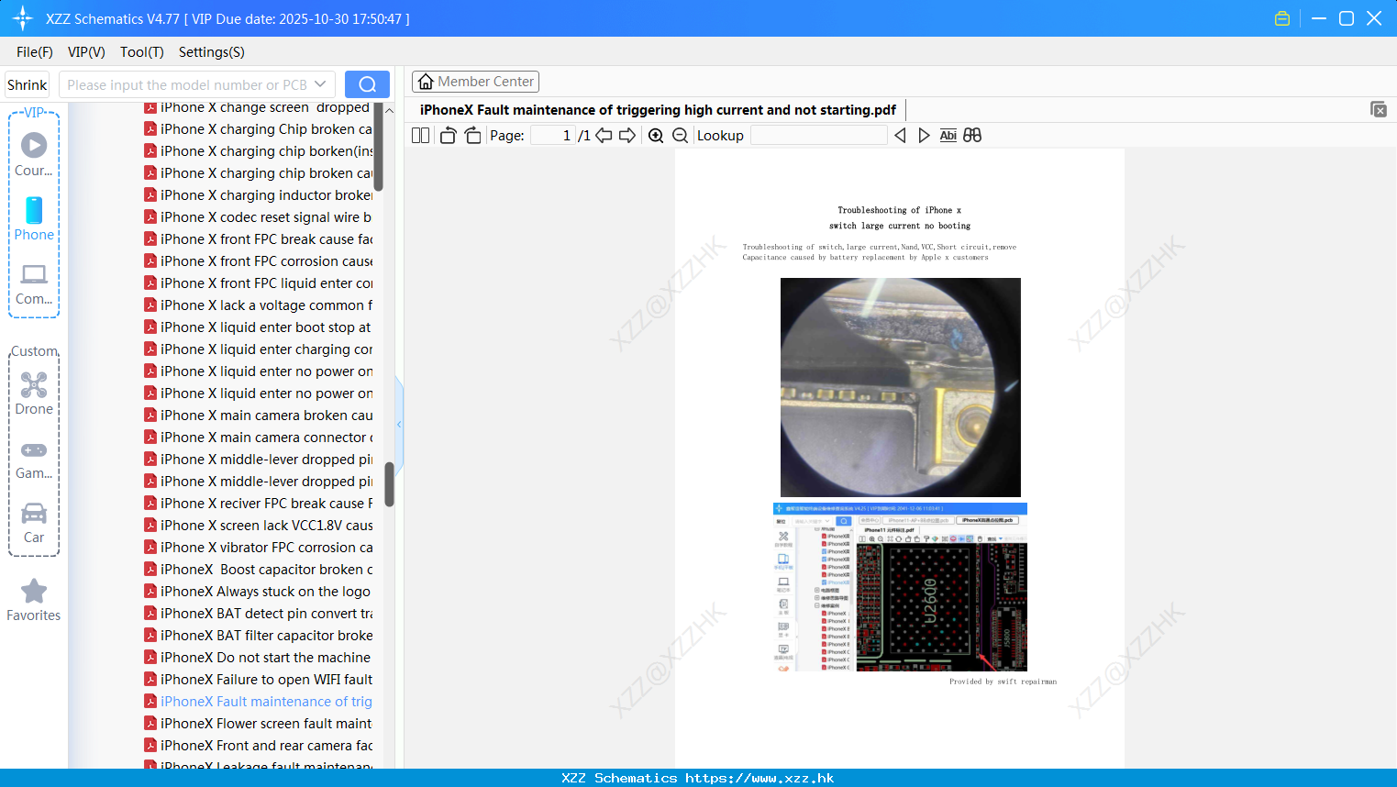Viewport: 1397px width, 787px height.
Task: Click the yellow shop icon in the title bar
Action: 1282,18
